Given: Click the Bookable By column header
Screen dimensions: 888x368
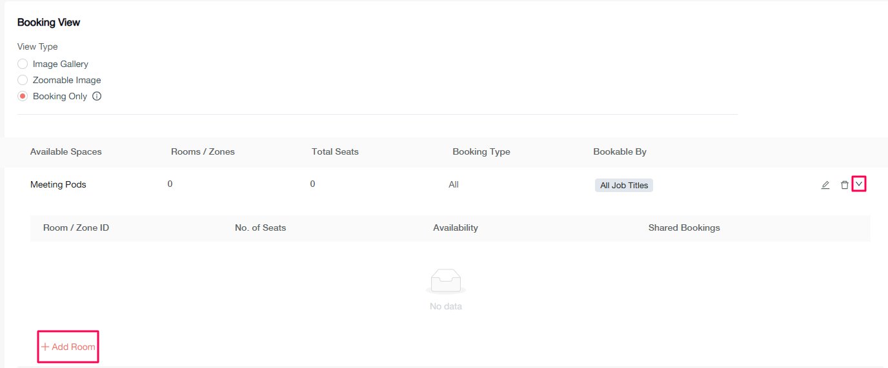Looking at the screenshot, I should click(x=620, y=152).
